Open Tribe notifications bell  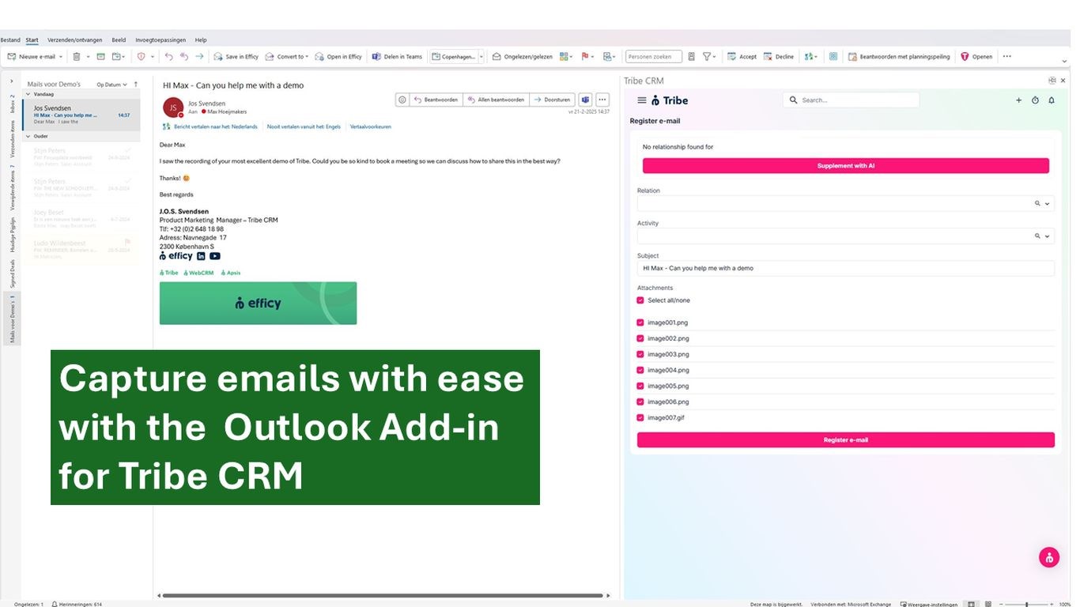(x=1052, y=100)
